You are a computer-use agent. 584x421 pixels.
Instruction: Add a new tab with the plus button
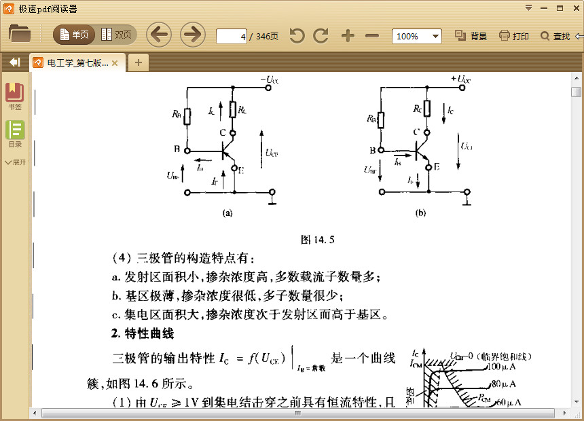click(139, 62)
